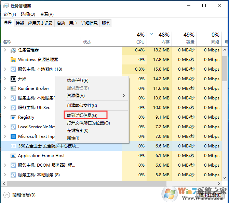Click the 简略信息(D) link
Screen dimensions: 229x203
click(24, 195)
